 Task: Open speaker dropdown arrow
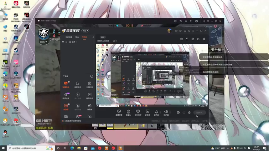tap(170, 112)
